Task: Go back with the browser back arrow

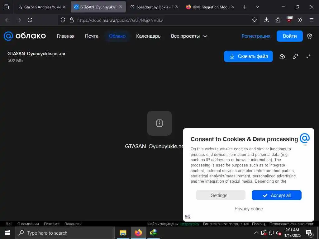Action: [7, 20]
